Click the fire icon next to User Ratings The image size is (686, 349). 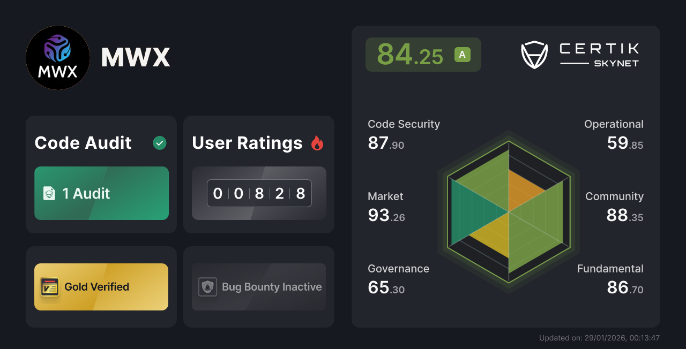pos(317,143)
